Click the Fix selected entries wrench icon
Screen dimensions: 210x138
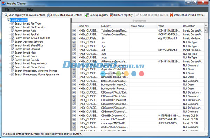[49, 15]
